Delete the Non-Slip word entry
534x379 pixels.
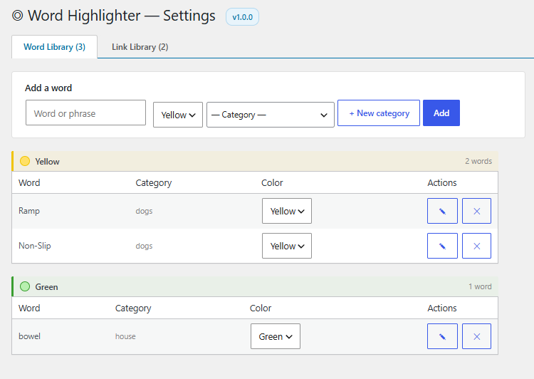point(476,246)
